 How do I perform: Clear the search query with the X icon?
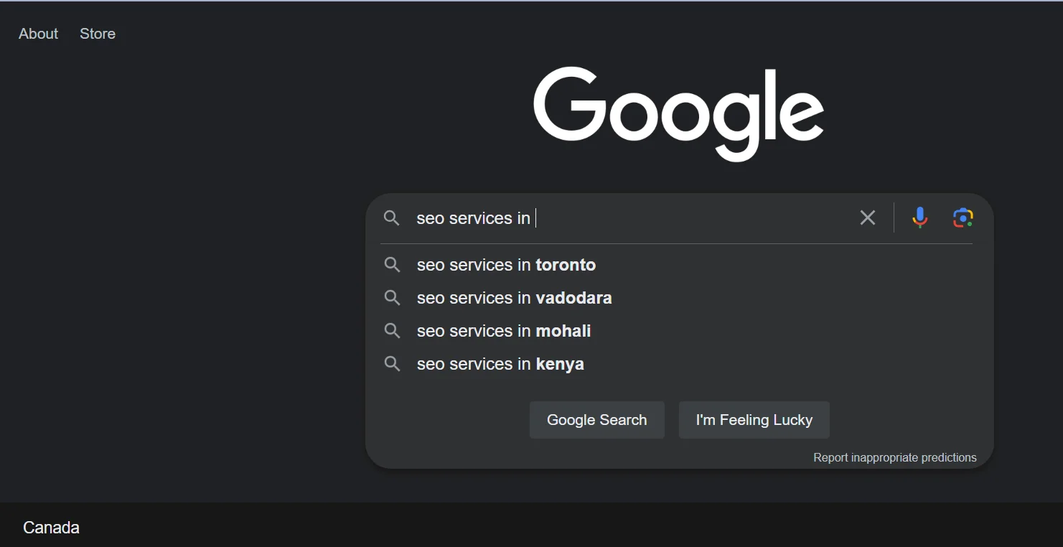[867, 218]
